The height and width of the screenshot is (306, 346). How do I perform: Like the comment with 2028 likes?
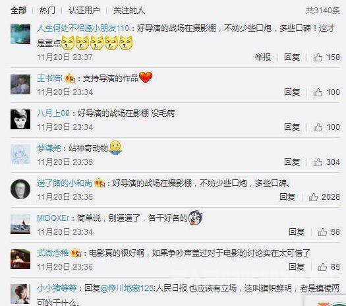pyautogui.click(x=313, y=197)
